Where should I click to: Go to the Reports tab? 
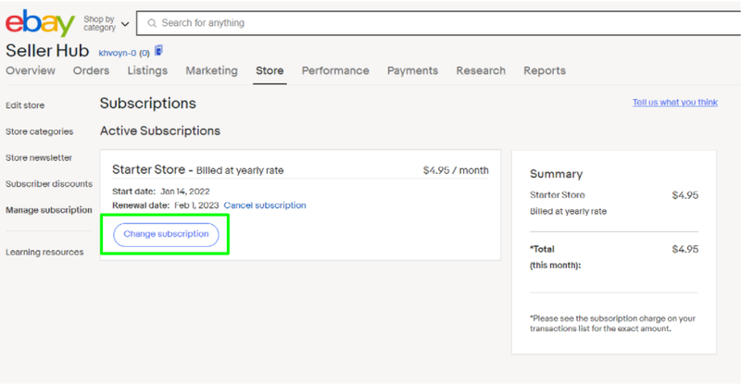(x=545, y=71)
